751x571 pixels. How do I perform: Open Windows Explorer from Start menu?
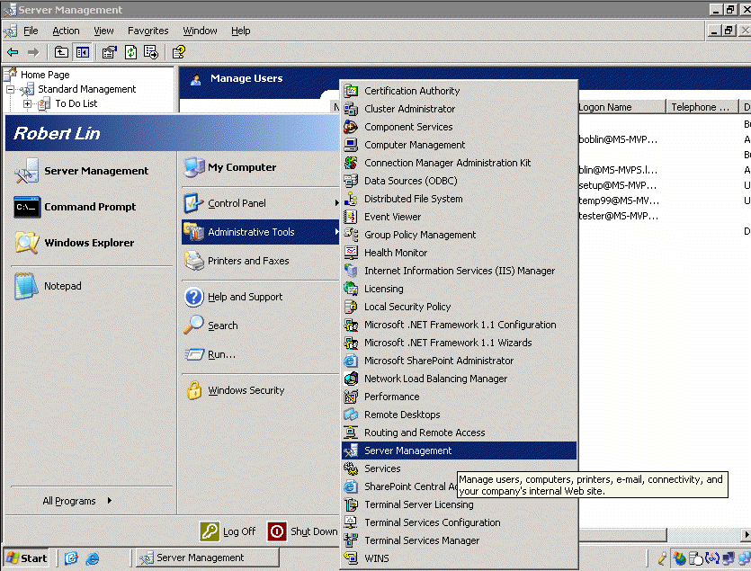tap(91, 243)
